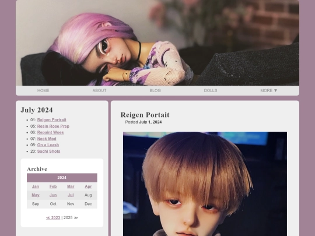The image size is (315, 236).
Task: Select Feb in the 2024 archive
Action: (x=53, y=186)
